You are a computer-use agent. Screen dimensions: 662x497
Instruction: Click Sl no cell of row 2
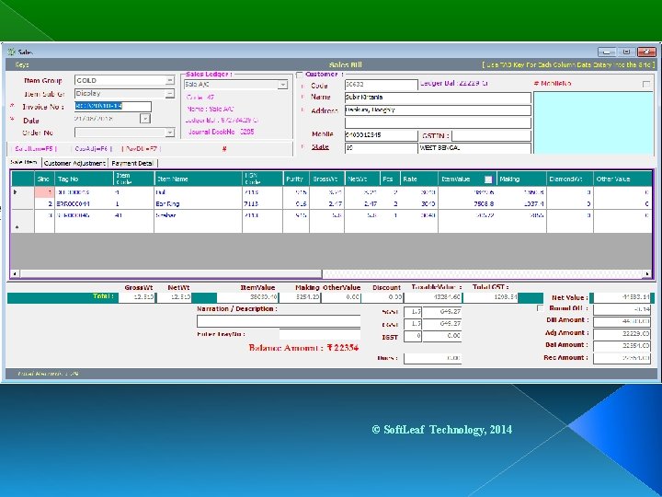[44, 203]
